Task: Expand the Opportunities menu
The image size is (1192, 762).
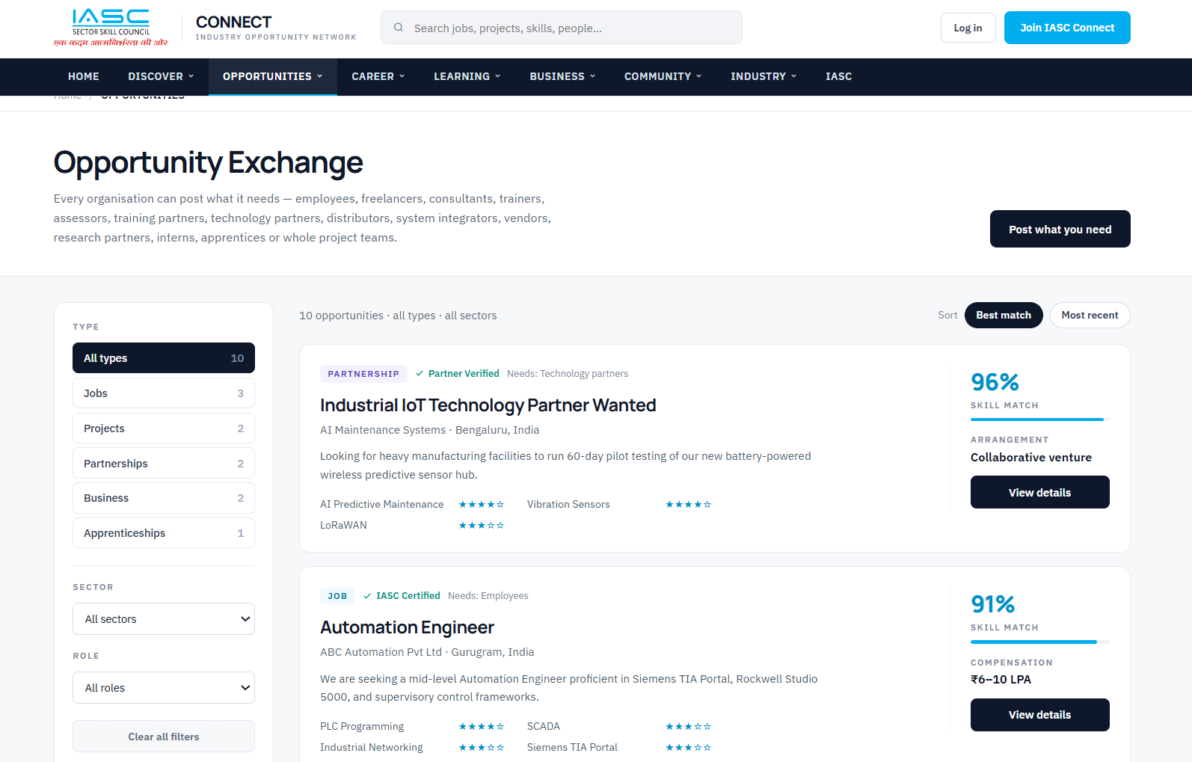Action: (x=273, y=76)
